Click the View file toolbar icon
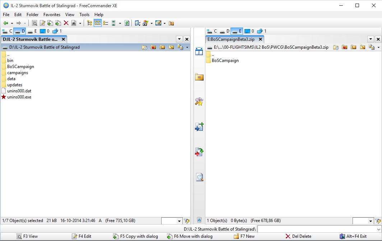The width and height of the screenshot is (382, 241). tap(34, 23)
